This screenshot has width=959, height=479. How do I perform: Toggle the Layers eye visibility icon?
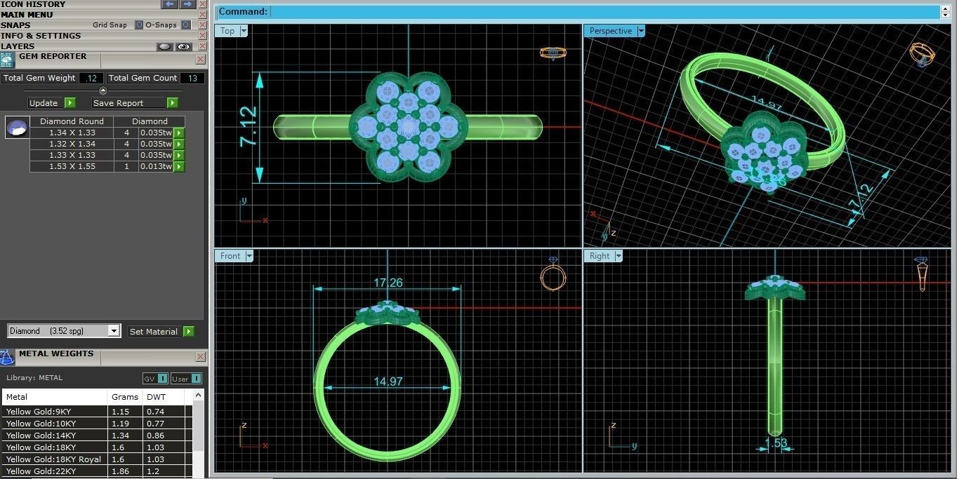point(183,46)
